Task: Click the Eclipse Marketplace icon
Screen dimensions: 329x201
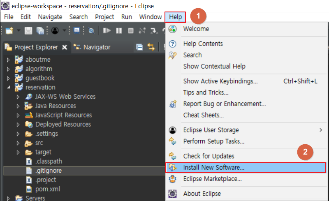Action: coord(172,179)
